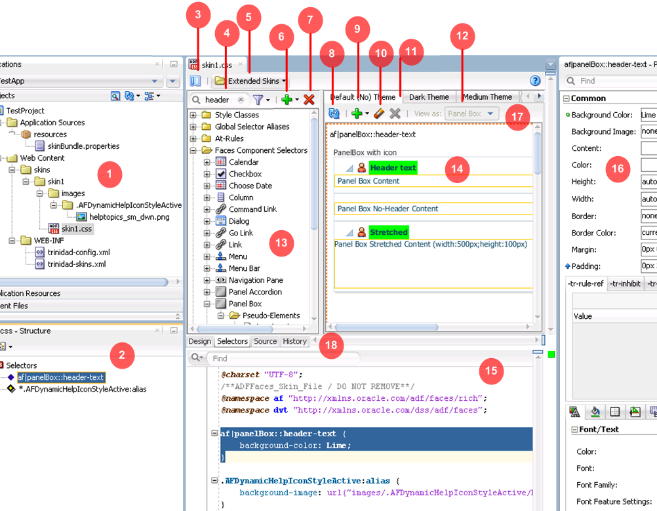Image resolution: width=657 pixels, height=511 pixels.
Task: Refresh the preview pane using blue arrows icon
Action: (x=334, y=113)
